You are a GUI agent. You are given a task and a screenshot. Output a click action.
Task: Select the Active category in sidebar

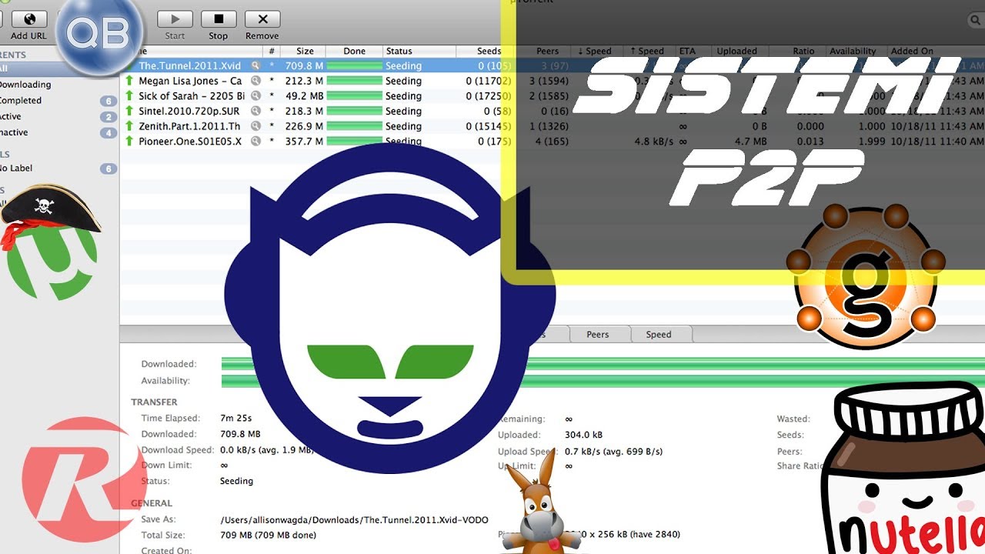pos(11,117)
